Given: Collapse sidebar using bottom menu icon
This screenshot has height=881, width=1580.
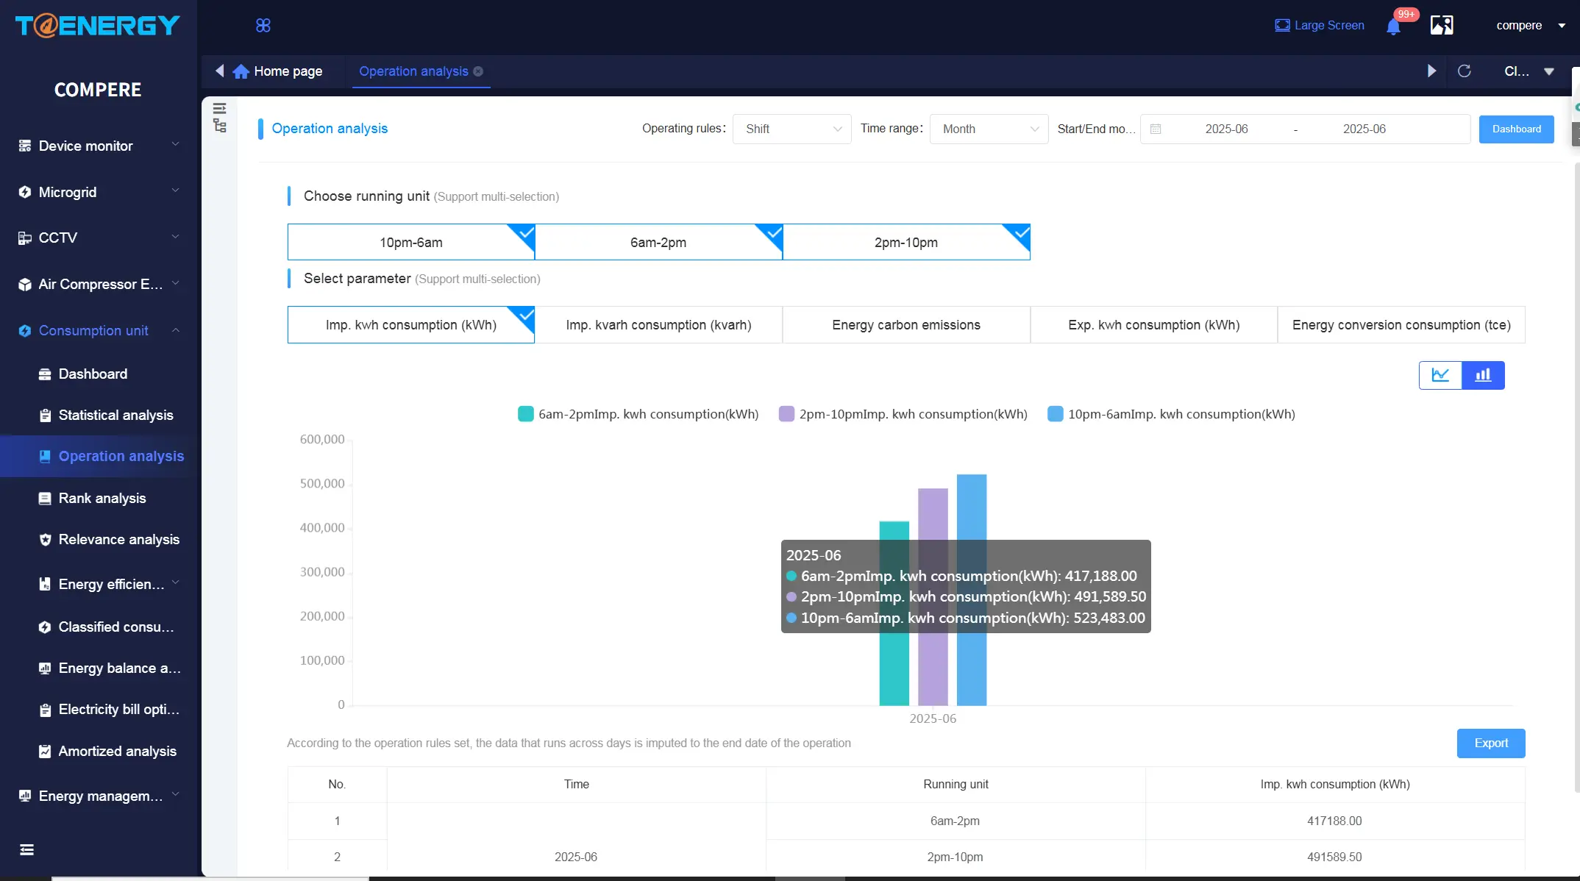Looking at the screenshot, I should (26, 849).
